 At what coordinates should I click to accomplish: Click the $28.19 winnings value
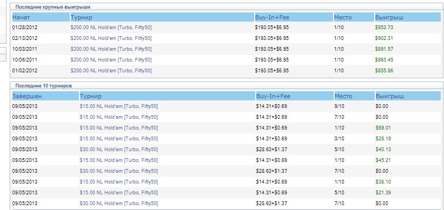(383, 139)
